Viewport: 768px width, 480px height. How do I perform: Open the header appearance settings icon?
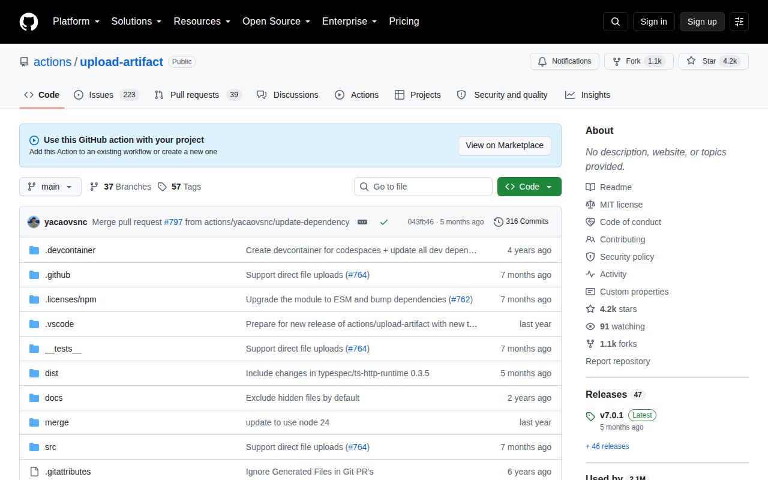coord(739,22)
